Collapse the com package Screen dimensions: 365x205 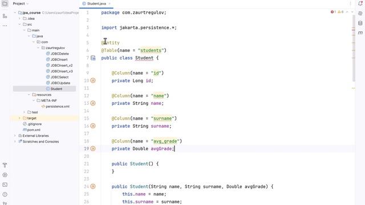(x=34, y=42)
